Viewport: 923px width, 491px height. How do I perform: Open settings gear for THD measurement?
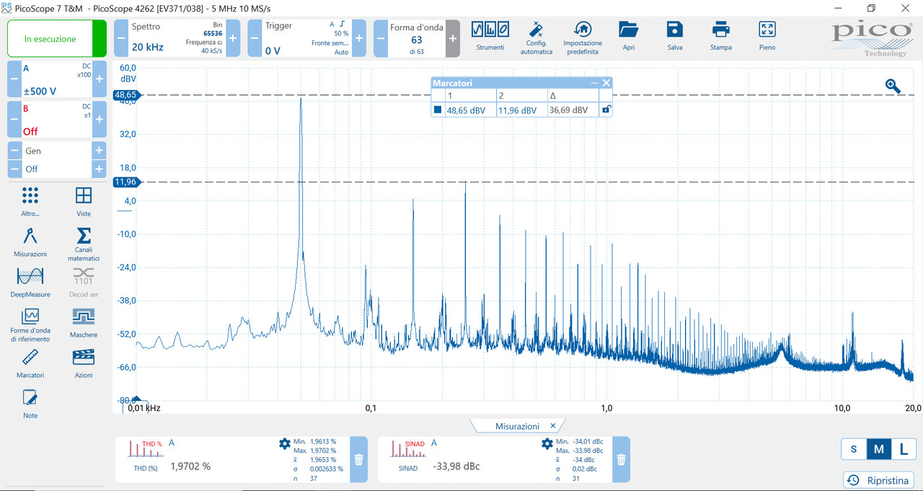click(284, 443)
